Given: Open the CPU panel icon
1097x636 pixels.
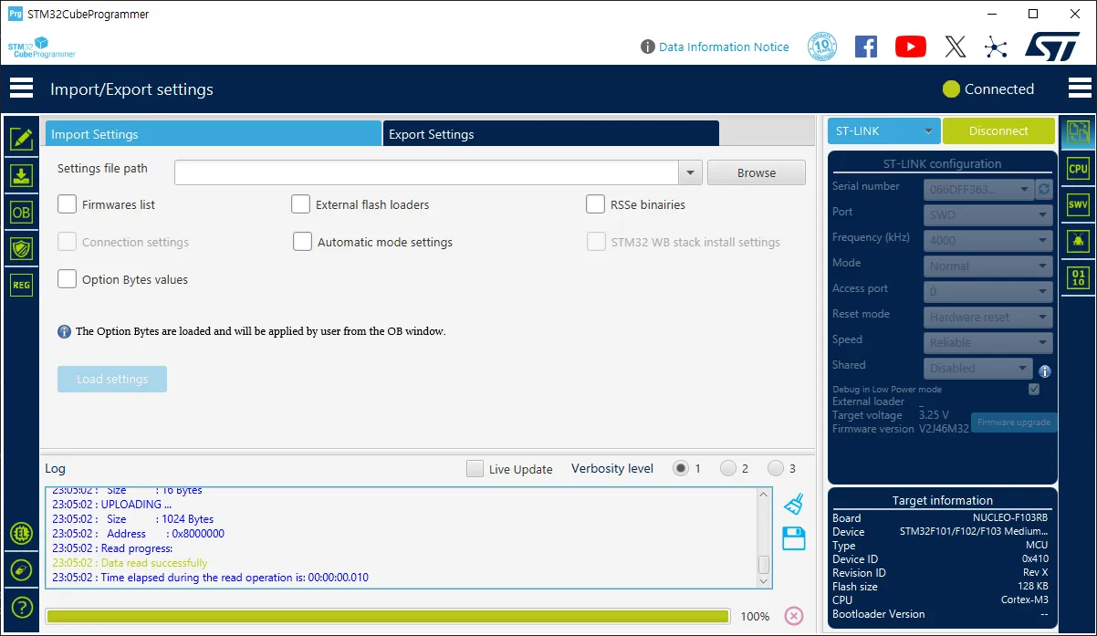Looking at the screenshot, I should [x=1079, y=169].
